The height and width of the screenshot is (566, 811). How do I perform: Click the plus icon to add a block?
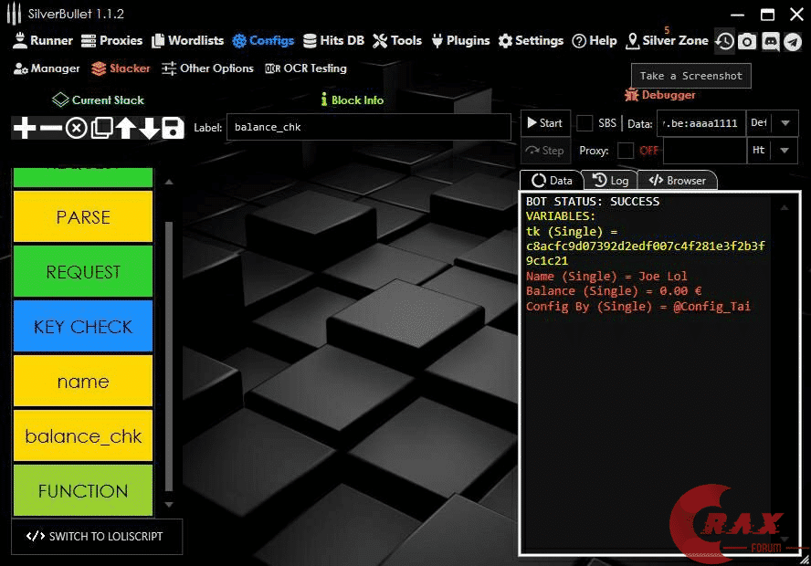25,129
